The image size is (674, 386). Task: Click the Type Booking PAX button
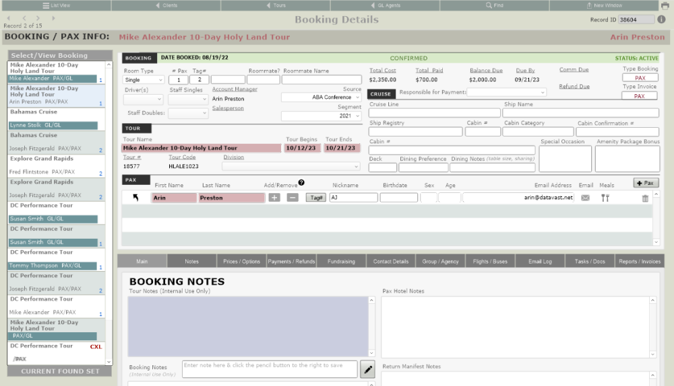pos(640,77)
